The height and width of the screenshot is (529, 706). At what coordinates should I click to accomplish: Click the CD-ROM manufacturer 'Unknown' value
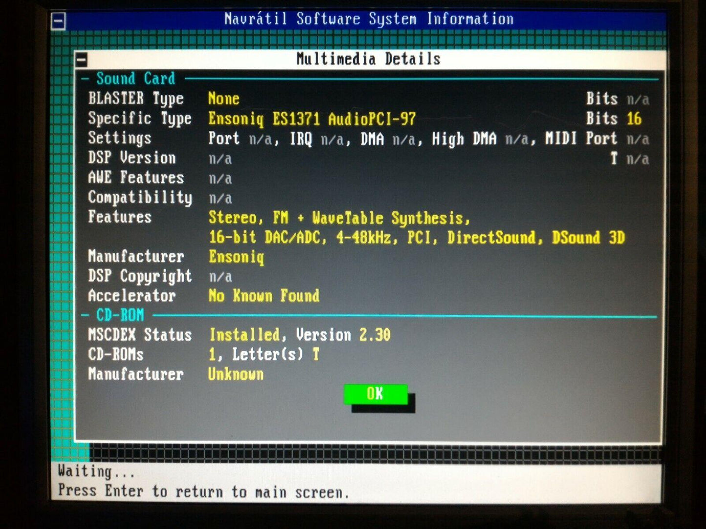click(x=235, y=374)
